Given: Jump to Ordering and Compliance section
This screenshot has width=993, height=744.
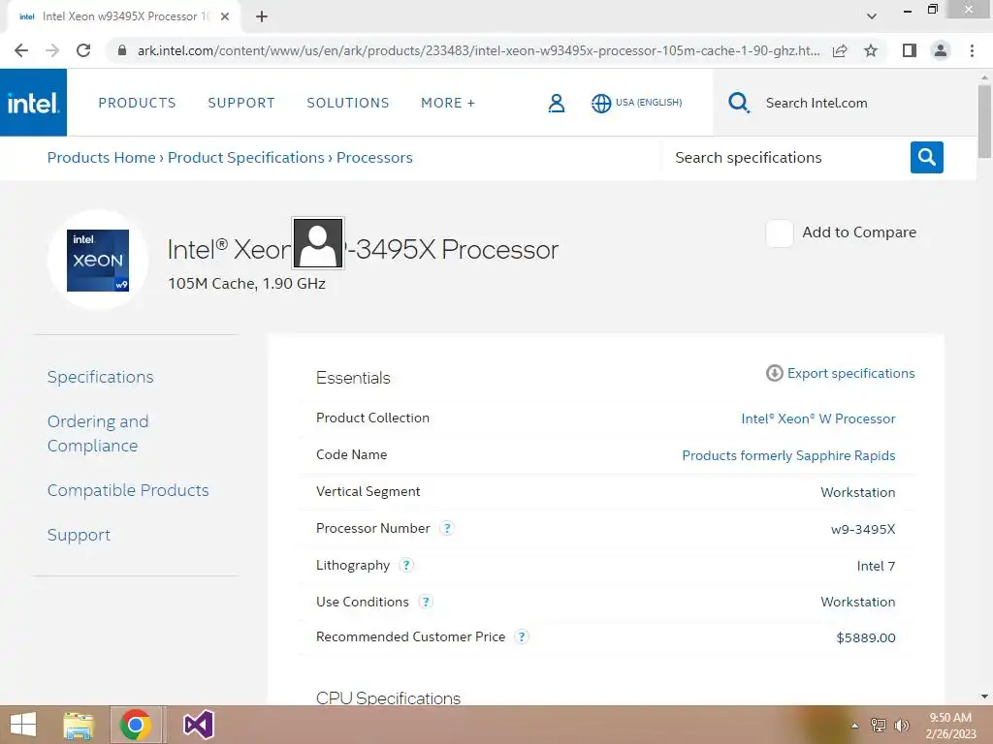Looking at the screenshot, I should point(98,433).
